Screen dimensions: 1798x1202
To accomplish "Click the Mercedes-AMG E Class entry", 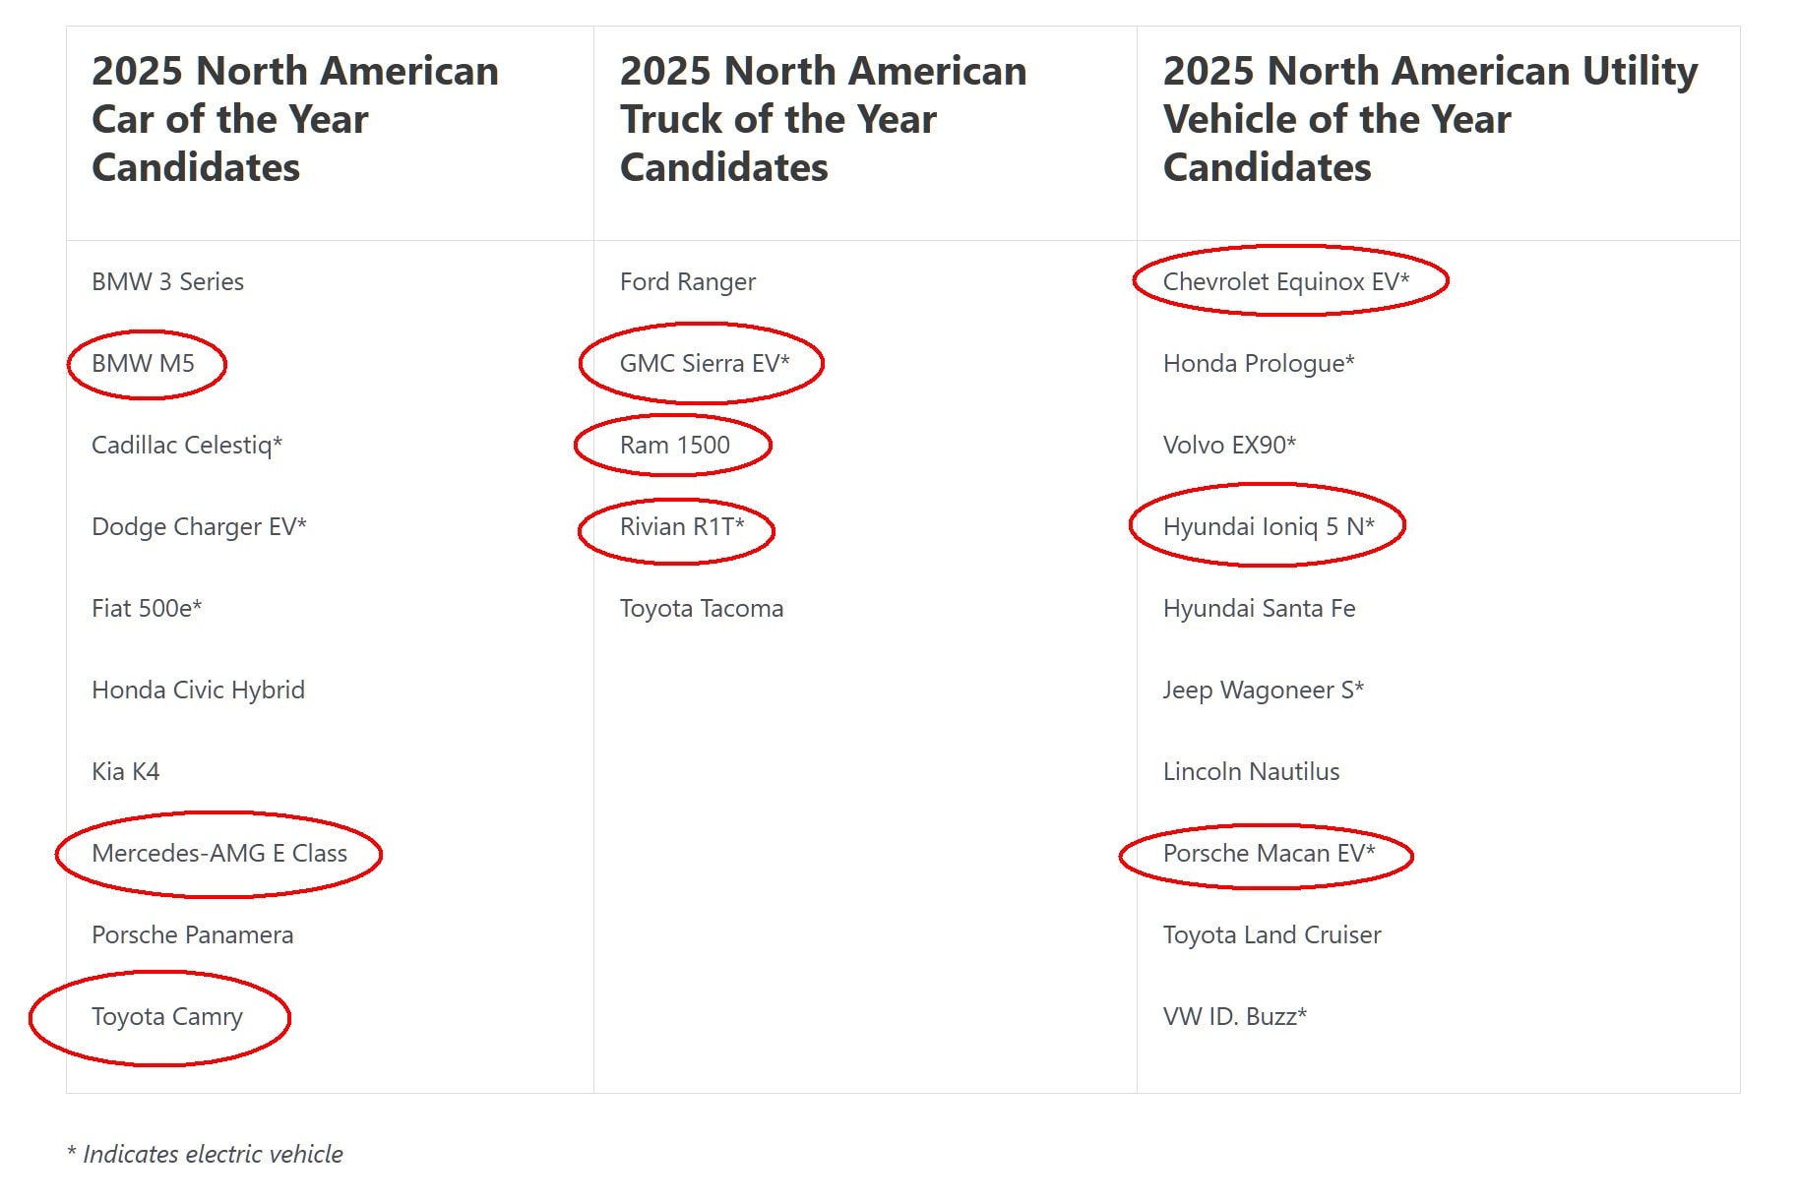I will (x=219, y=854).
